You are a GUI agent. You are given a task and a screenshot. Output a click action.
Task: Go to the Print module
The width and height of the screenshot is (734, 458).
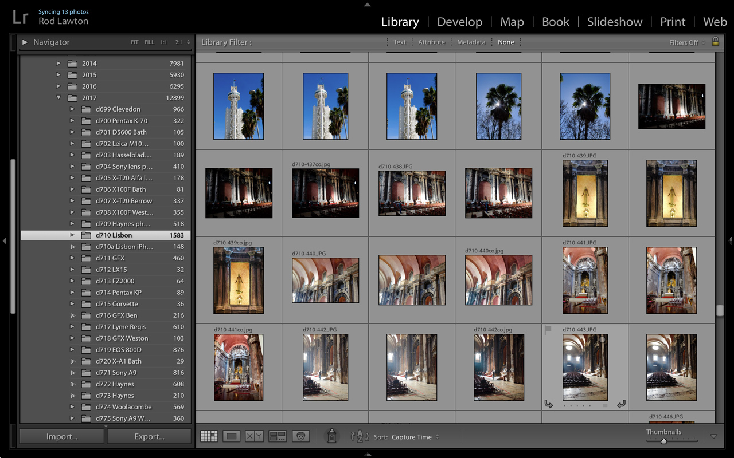point(673,22)
